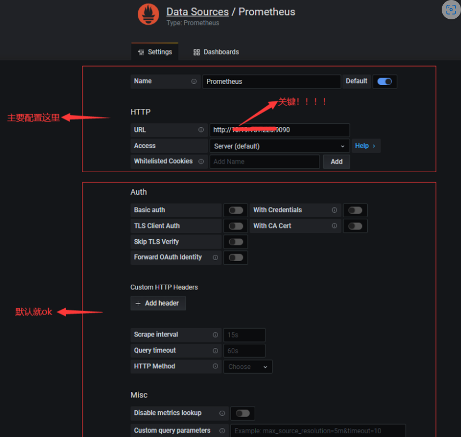The height and width of the screenshot is (437, 461).
Task: Open the Data Sources breadcrumb link
Action: point(198,12)
